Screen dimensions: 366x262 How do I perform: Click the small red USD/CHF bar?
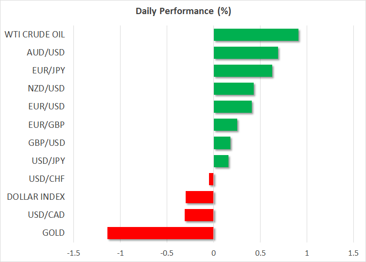tap(211, 179)
